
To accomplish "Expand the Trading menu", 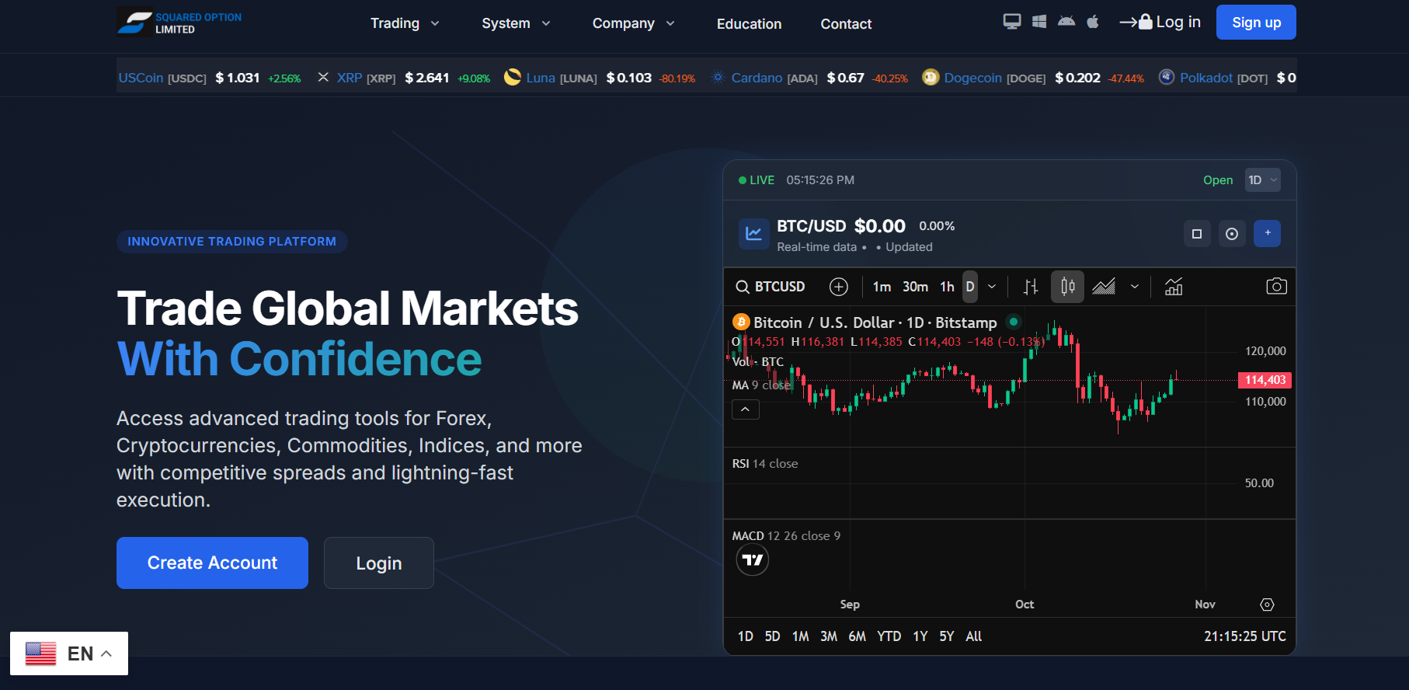I will 405,23.
